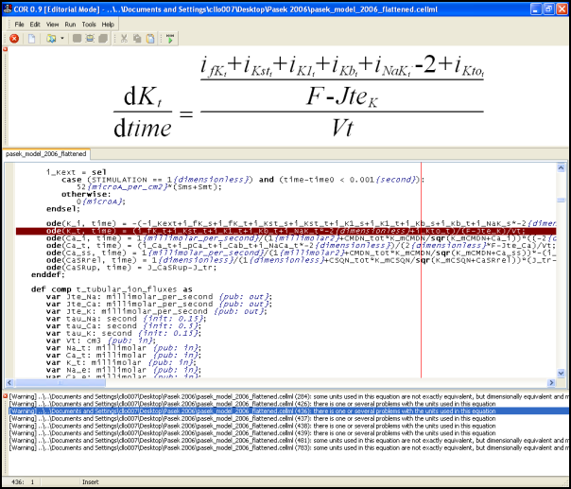
Task: Open the View menu
Action: point(52,25)
